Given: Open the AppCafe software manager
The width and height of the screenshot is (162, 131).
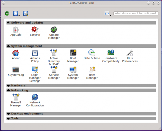Looking at the screenshot, I should [x=16, y=31].
